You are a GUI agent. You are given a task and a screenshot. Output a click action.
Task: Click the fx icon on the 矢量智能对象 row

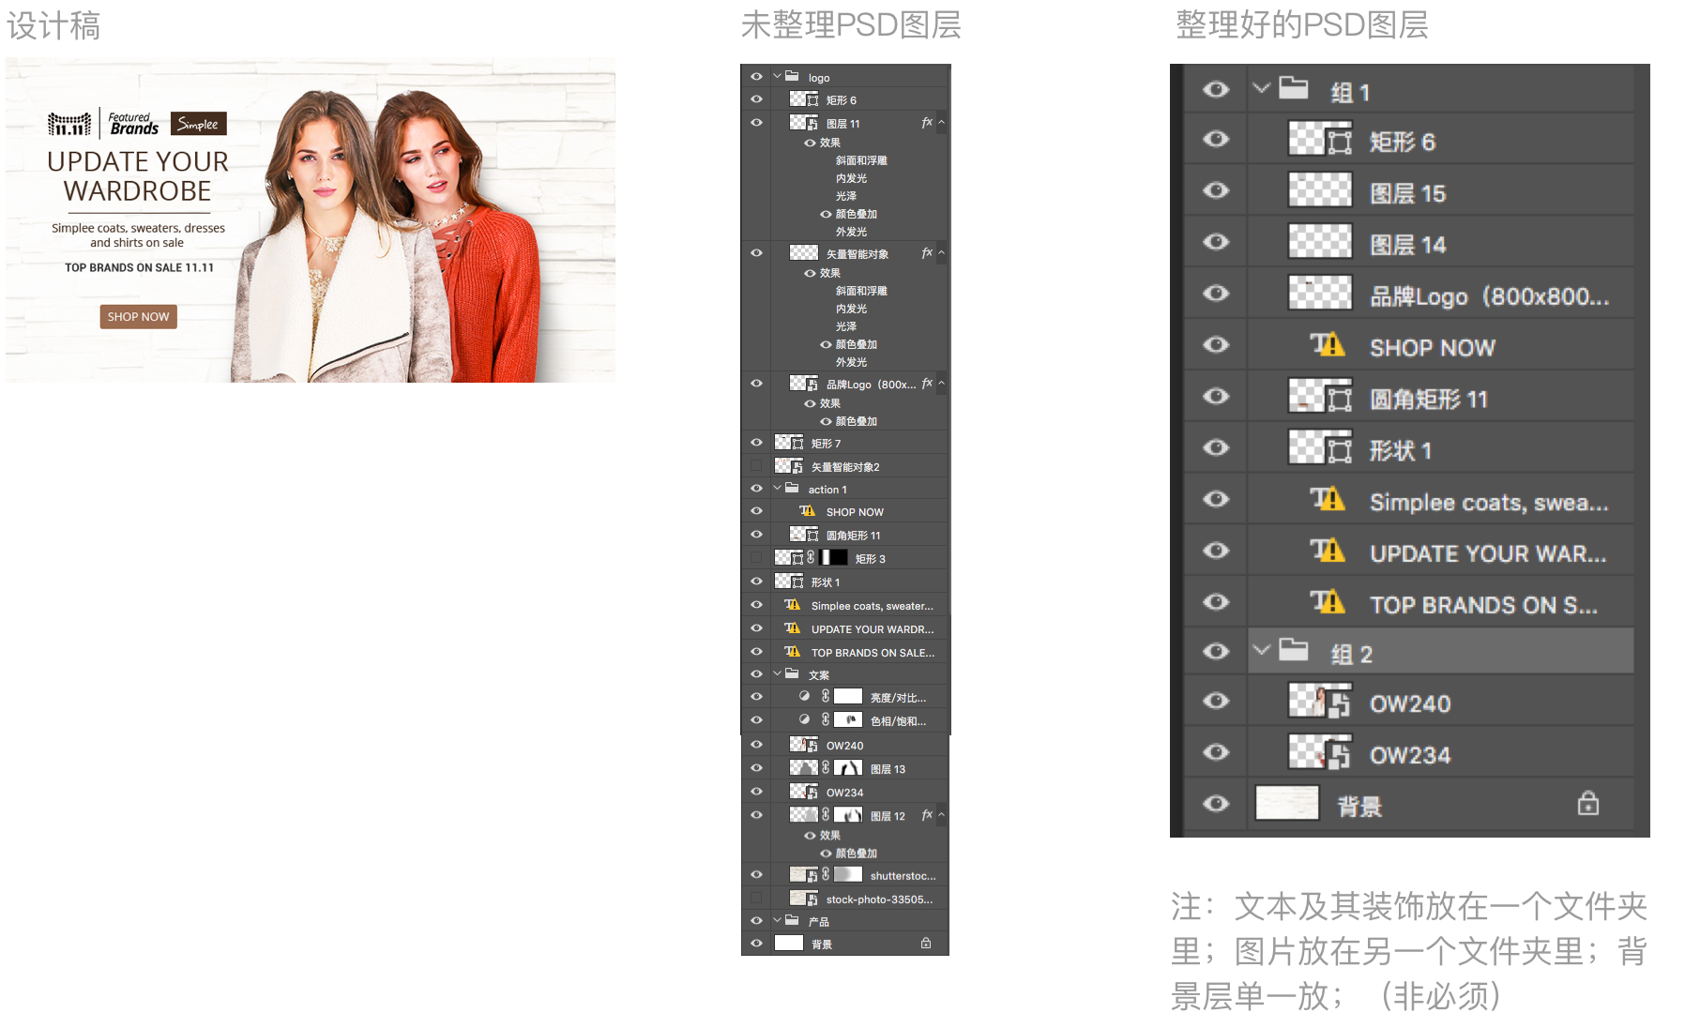point(927,252)
